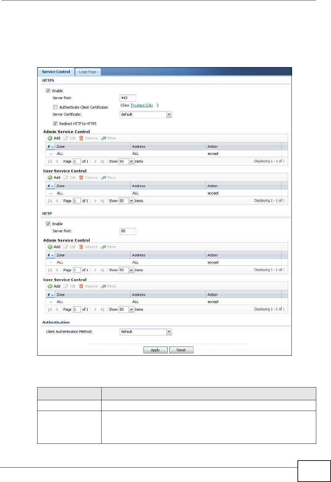Toggle HTTP Enable checkbox

tap(48, 224)
